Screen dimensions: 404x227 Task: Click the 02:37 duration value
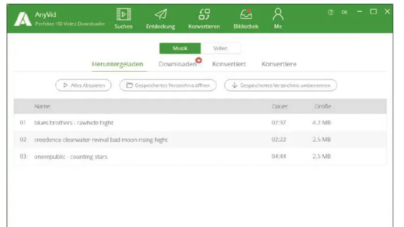pyautogui.click(x=278, y=122)
